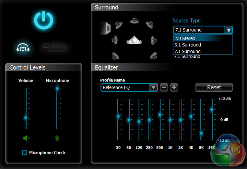Open the Profile Name dropdown arrow
Viewport: 247px width, 169px height.
[x=154, y=87]
